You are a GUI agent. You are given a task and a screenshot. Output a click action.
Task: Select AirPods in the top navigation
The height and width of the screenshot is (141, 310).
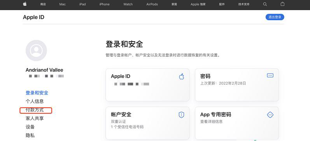(152, 4)
